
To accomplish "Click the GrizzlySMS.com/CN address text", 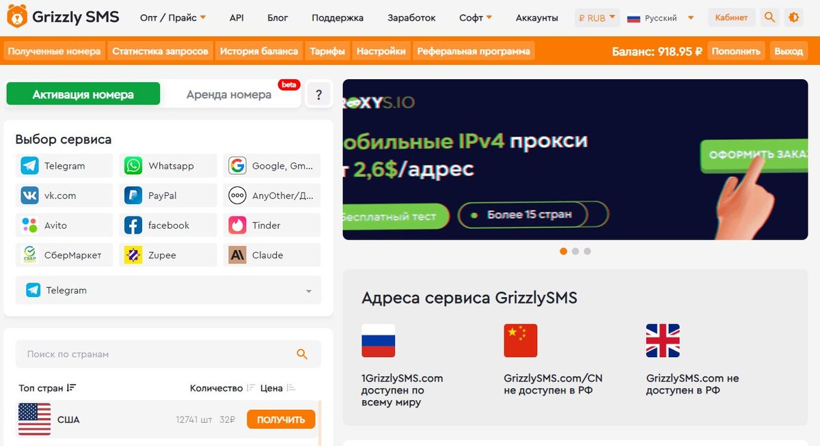I will tap(553, 378).
